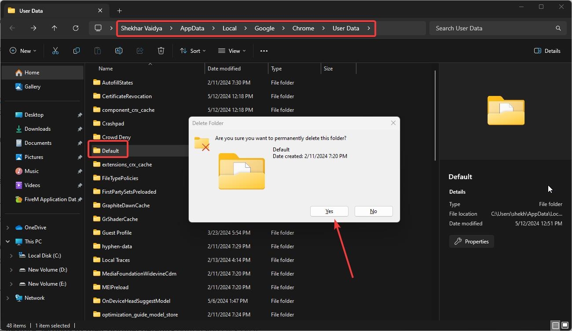Open the New dropdown menu

[x=23, y=51]
